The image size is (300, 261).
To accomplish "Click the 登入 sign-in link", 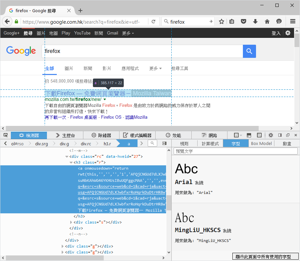I will click(276, 33).
